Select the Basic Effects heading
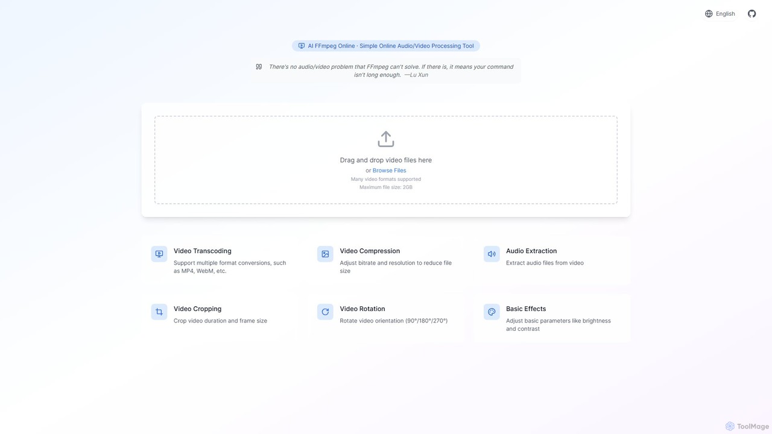This screenshot has height=434, width=772. tap(526, 309)
